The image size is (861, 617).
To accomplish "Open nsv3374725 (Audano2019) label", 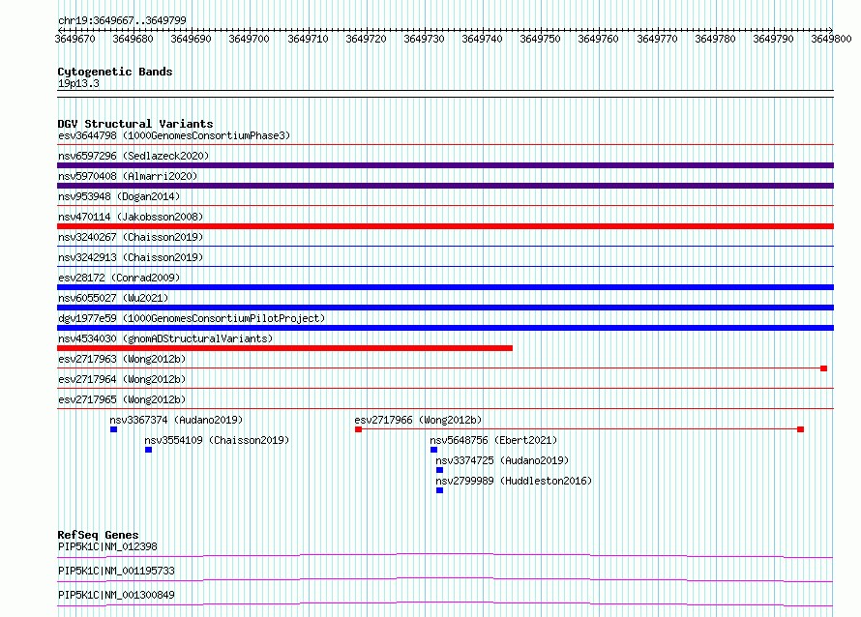I will (502, 460).
